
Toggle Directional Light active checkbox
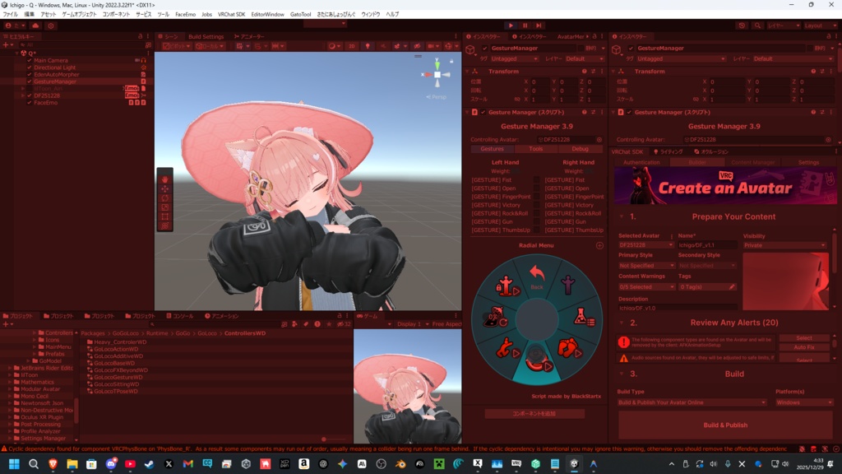pyautogui.click(x=30, y=67)
